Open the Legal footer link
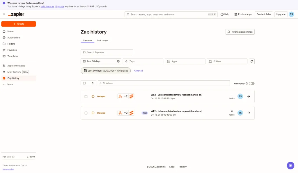 click(172, 167)
